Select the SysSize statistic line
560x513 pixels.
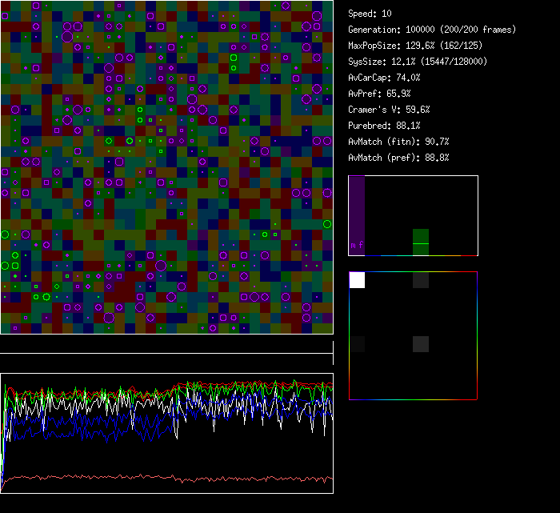pyautogui.click(x=418, y=62)
